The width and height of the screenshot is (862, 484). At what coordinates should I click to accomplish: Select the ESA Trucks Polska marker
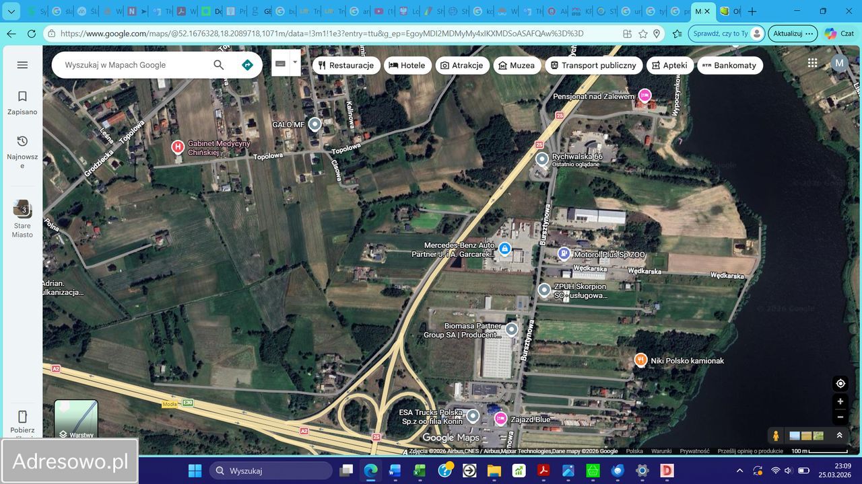(473, 416)
